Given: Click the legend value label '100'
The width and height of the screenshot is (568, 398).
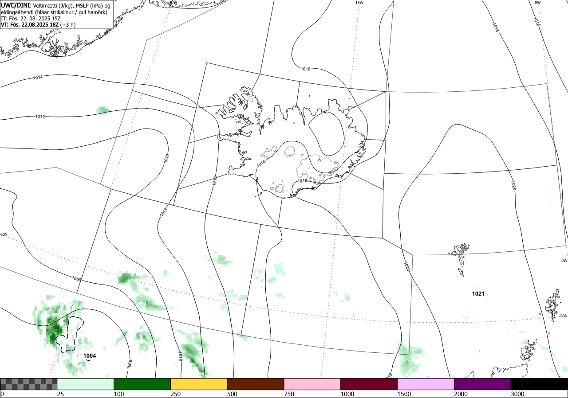Looking at the screenshot, I should pyautogui.click(x=119, y=394).
